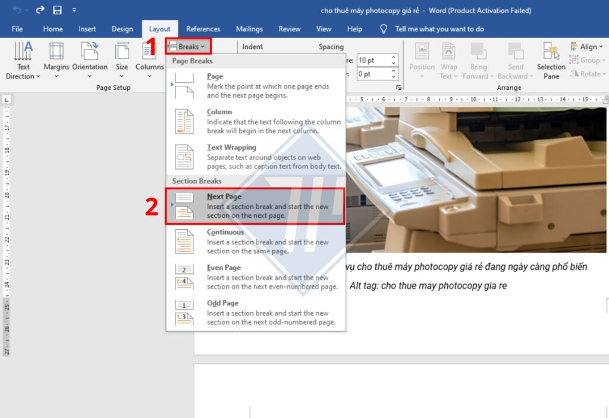Image resolution: width=609 pixels, height=418 pixels.
Task: Click the caption line about cho thuê máy photocopy
Action: tap(466, 267)
